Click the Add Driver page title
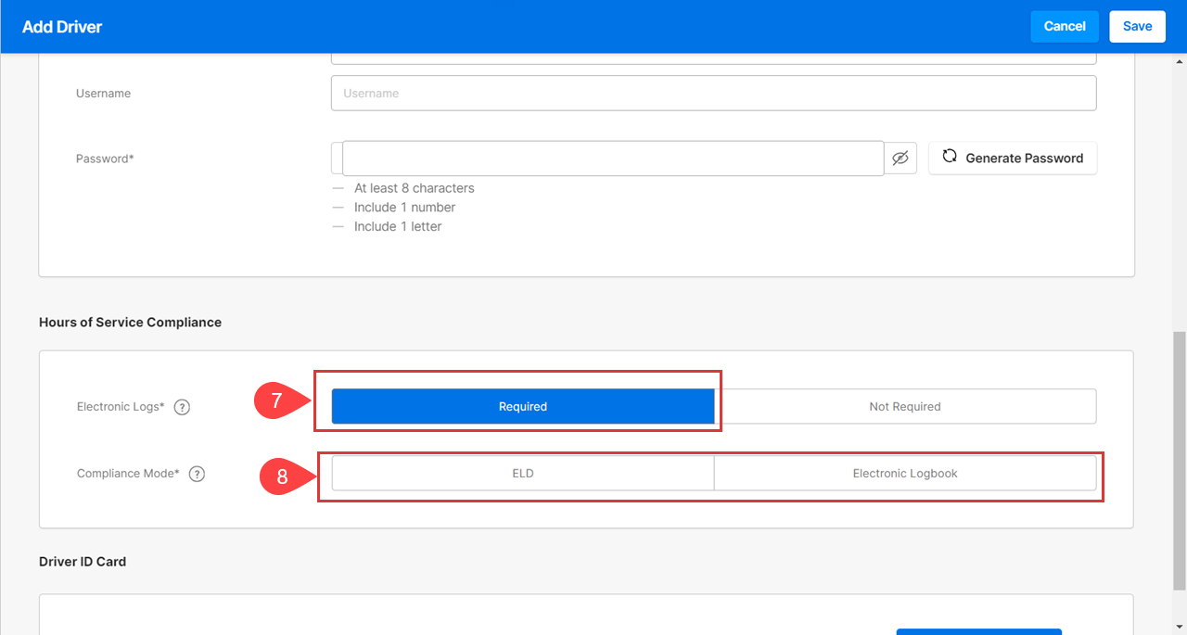Image resolution: width=1187 pixels, height=635 pixels. coord(62,27)
